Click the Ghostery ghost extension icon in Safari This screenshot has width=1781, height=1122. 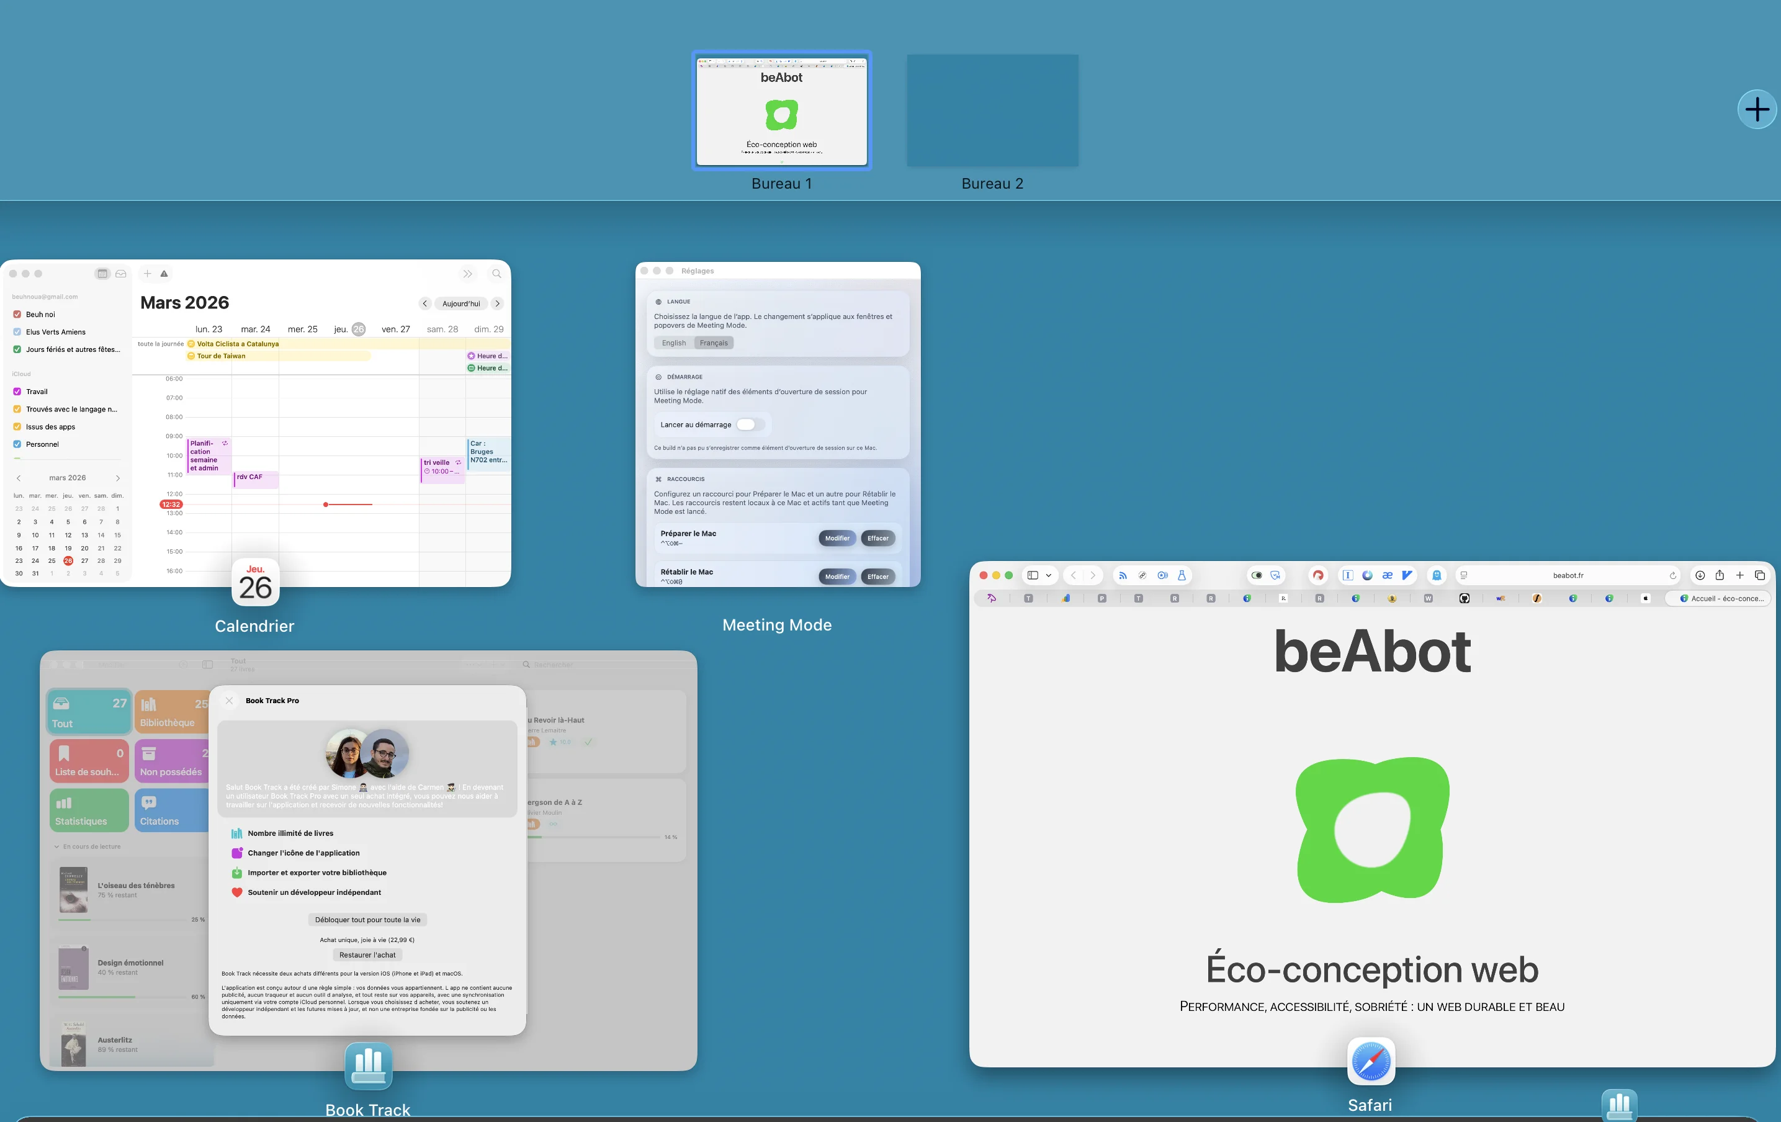click(x=1437, y=575)
